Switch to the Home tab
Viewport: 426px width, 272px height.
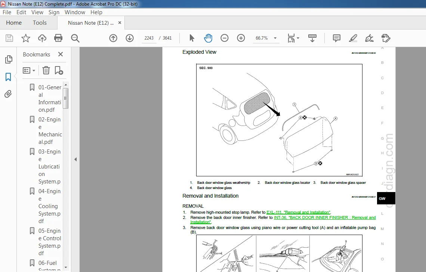(14, 23)
